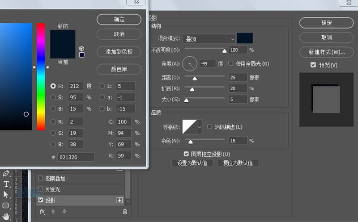Toggle the Preview checkbox
This screenshot has height=222, width=358.
point(313,65)
